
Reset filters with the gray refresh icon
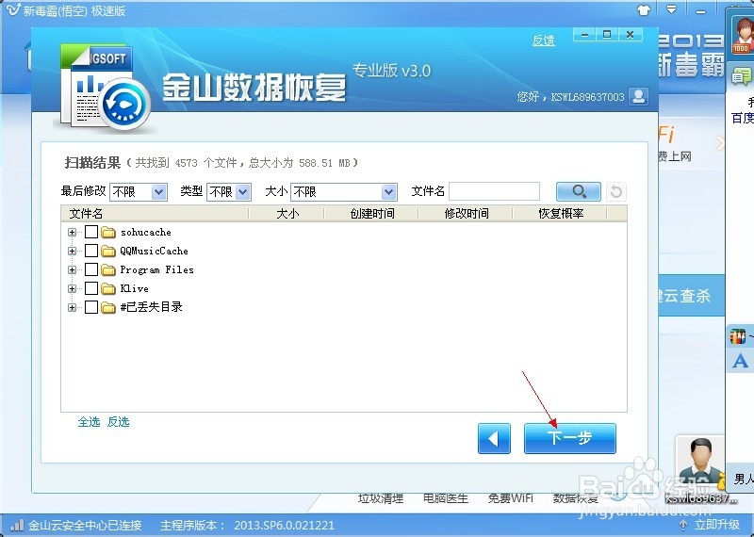click(616, 192)
